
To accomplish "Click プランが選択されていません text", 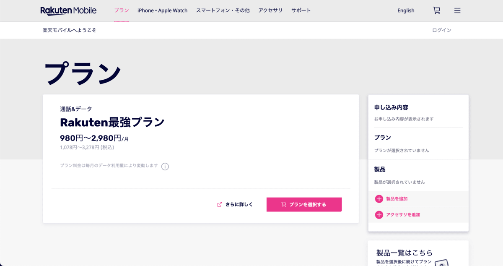I will click(402, 150).
